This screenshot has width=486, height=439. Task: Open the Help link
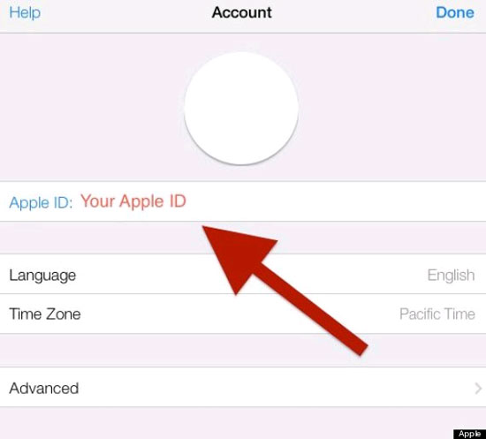[x=25, y=13]
